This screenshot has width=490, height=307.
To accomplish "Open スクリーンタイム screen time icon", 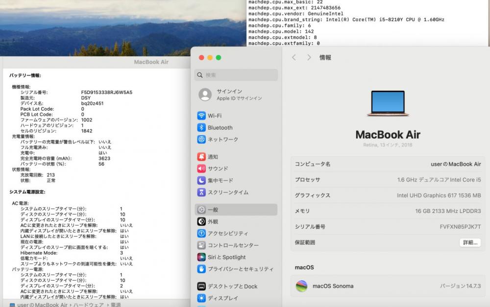I will pyautogui.click(x=201, y=192).
